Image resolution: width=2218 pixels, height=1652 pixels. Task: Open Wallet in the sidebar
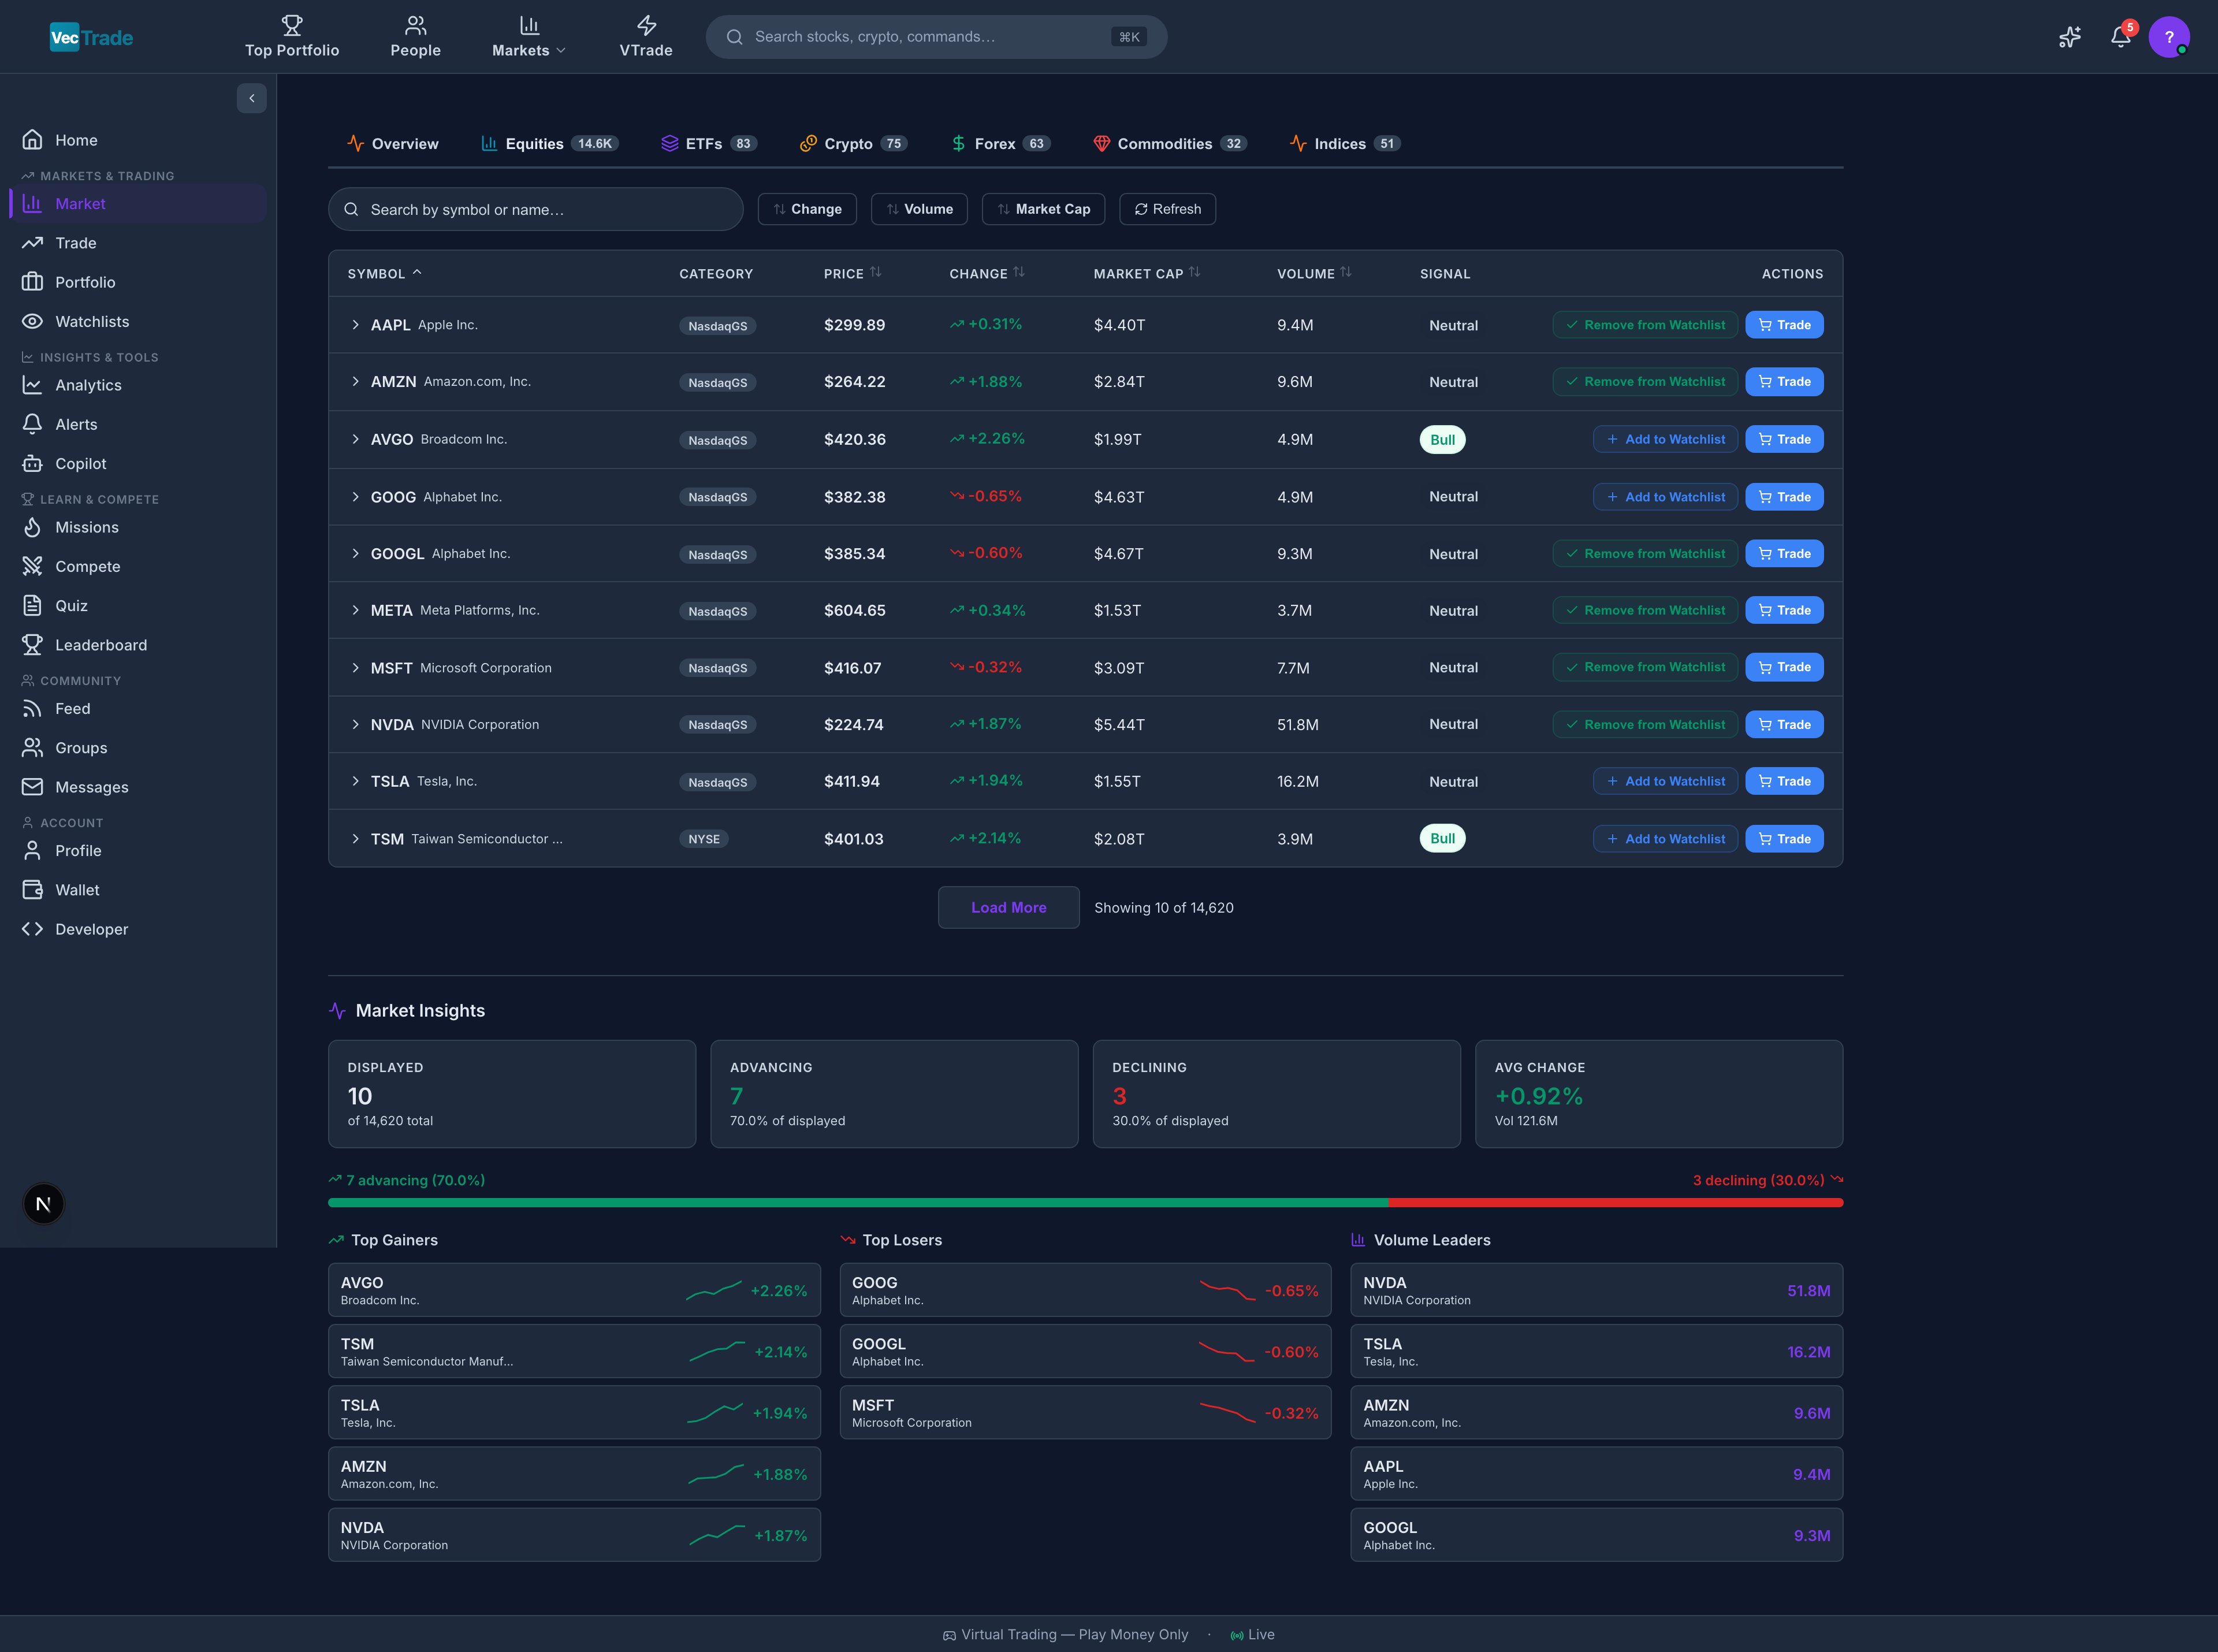pyautogui.click(x=138, y=890)
